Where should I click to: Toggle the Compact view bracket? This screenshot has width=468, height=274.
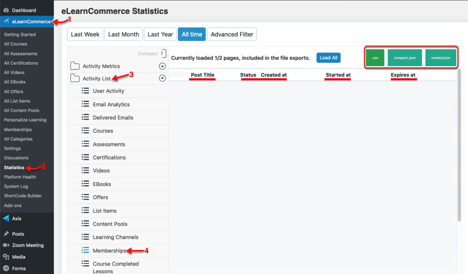[163, 53]
